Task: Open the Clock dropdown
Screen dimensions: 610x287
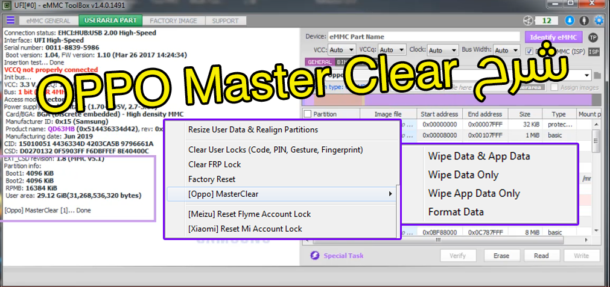Action: point(443,51)
